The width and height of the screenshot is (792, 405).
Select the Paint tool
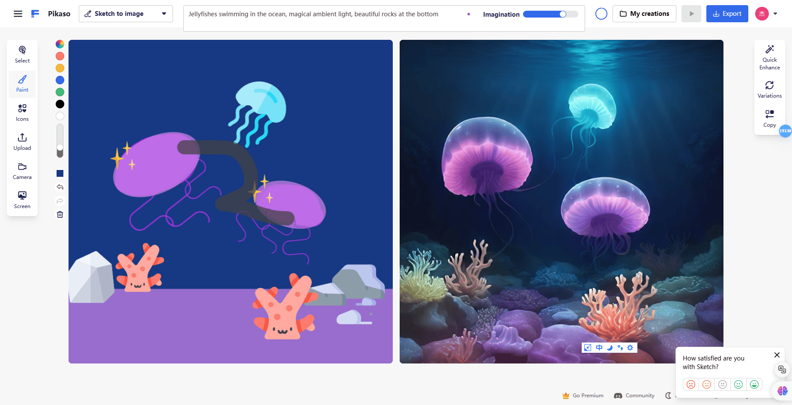[22, 84]
